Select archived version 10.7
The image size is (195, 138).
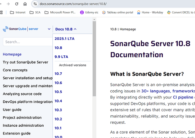point(58,74)
